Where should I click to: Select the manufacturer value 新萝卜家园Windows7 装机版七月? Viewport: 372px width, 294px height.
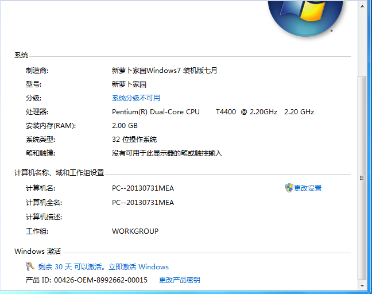point(164,71)
